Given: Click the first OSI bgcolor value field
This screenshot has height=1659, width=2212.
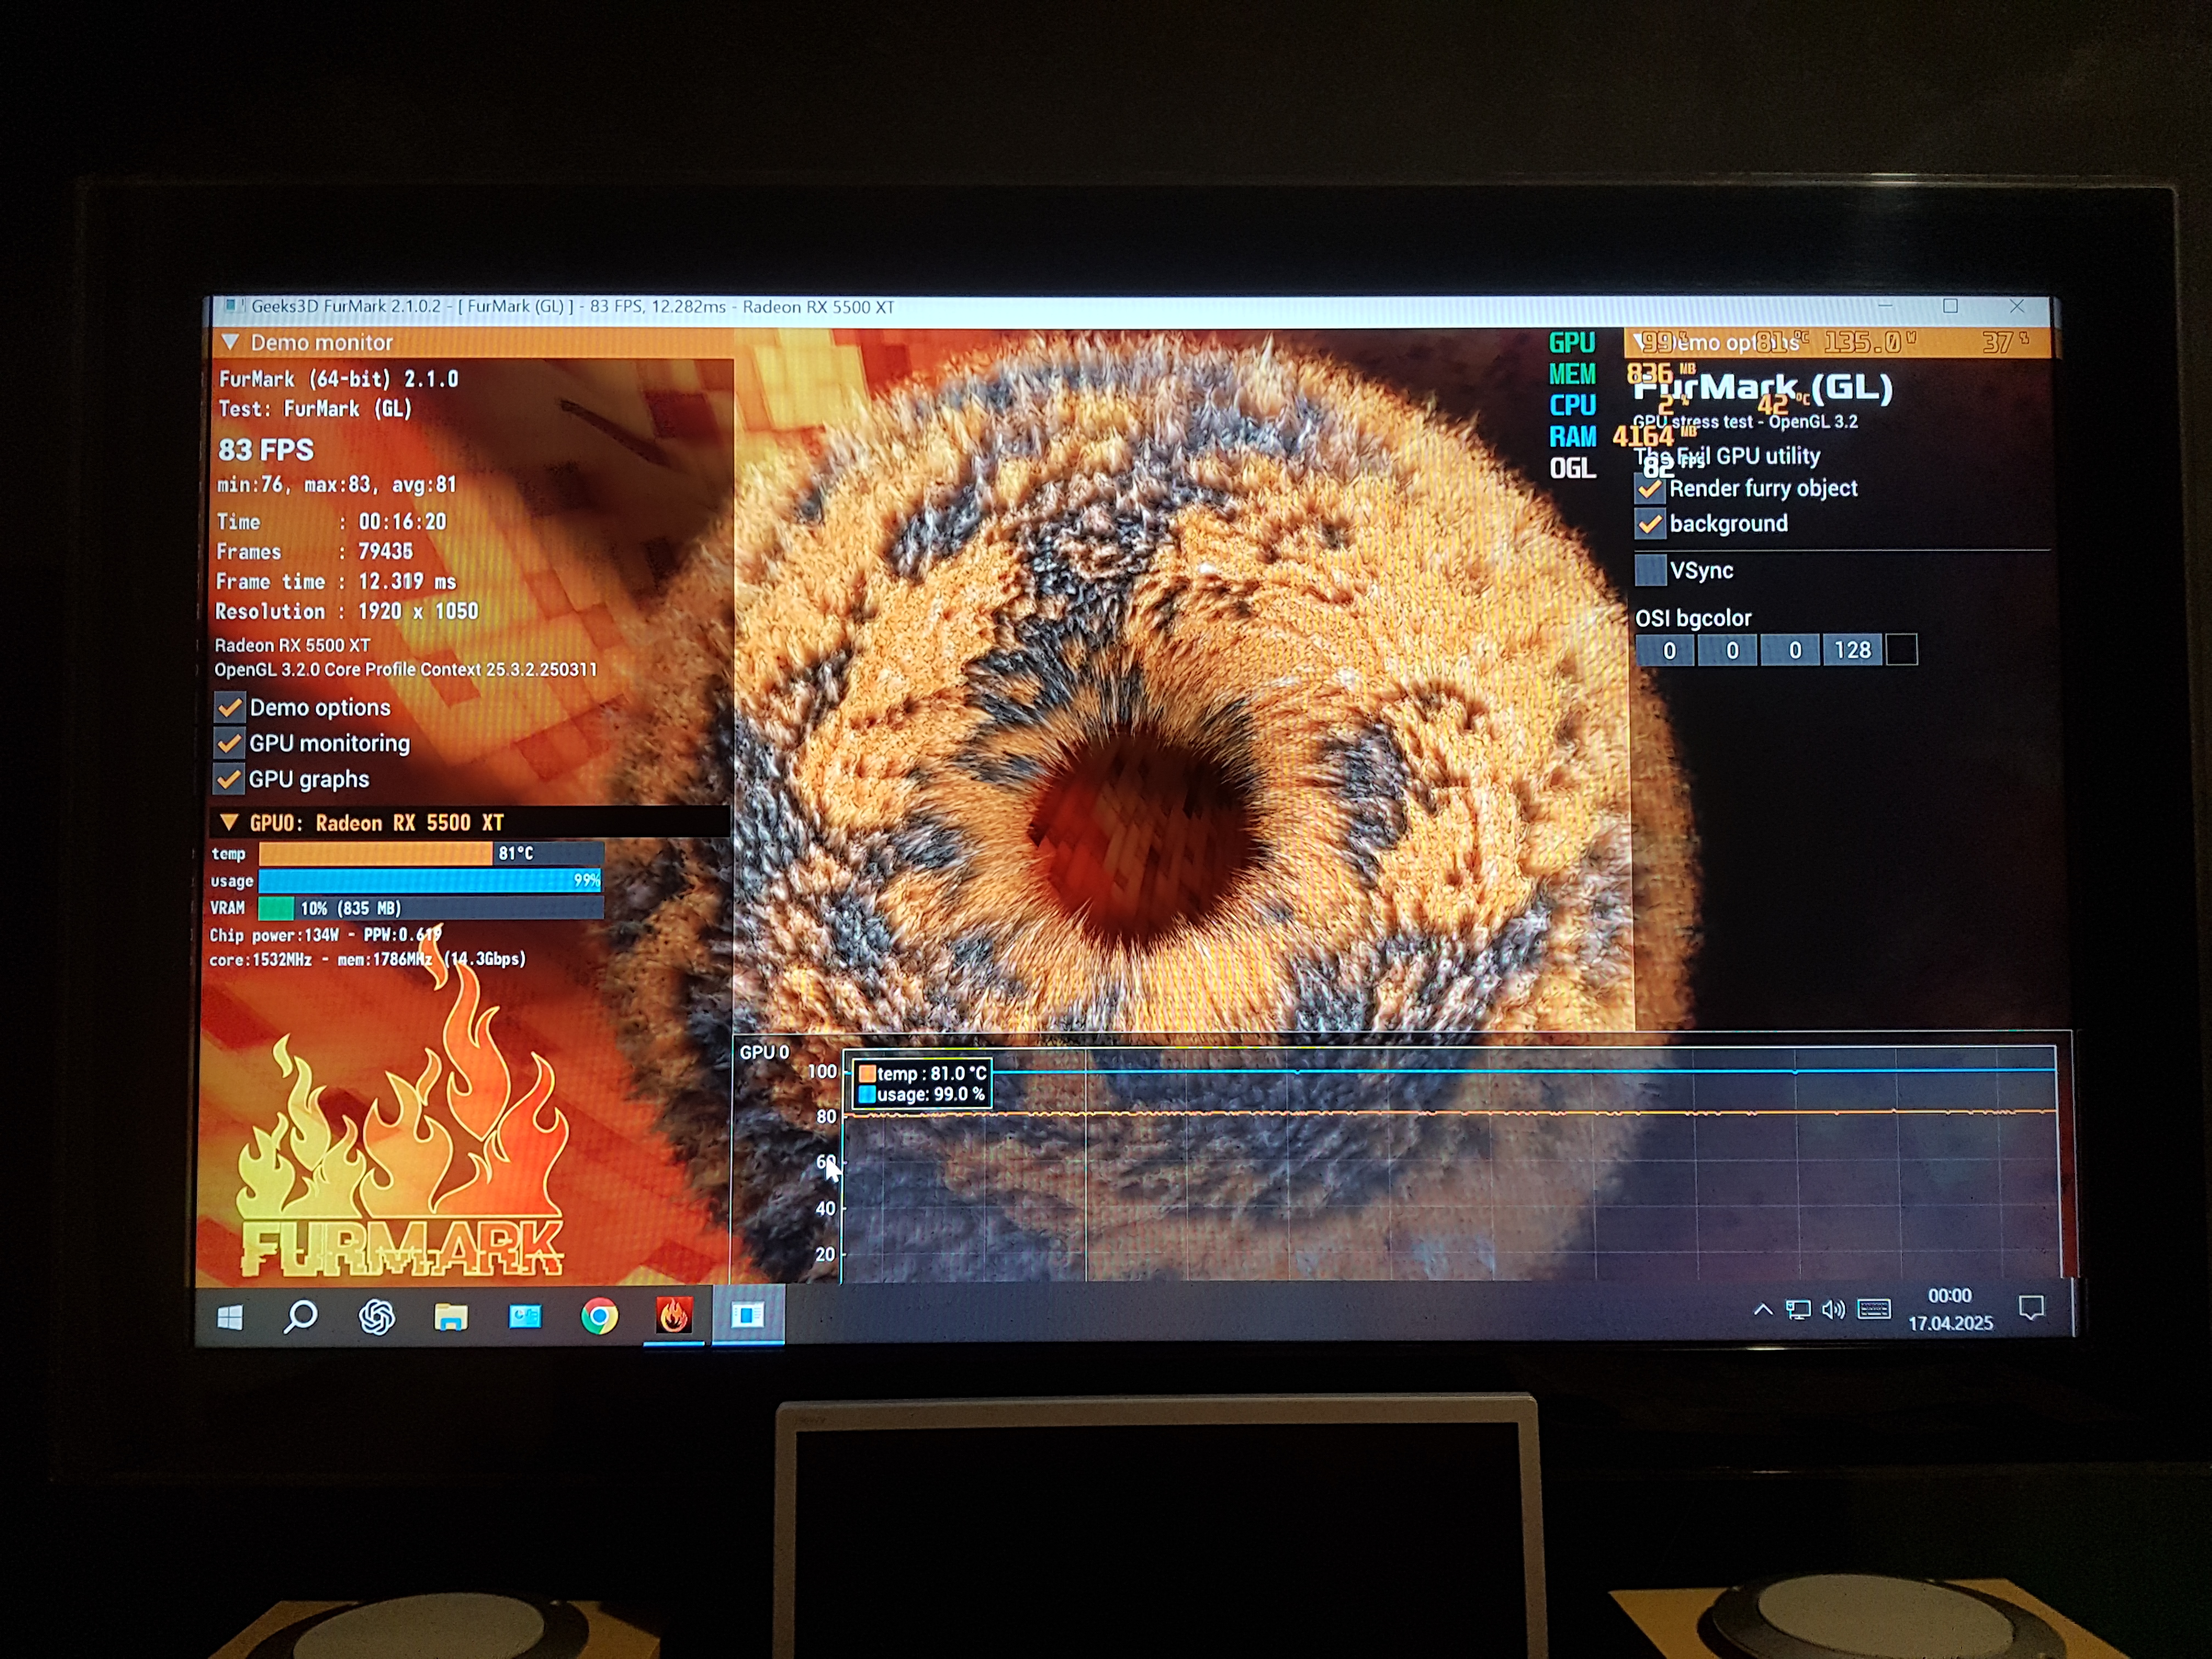Looking at the screenshot, I should 1665,650.
